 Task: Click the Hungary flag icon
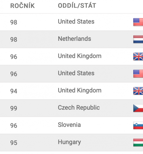tap(138, 142)
